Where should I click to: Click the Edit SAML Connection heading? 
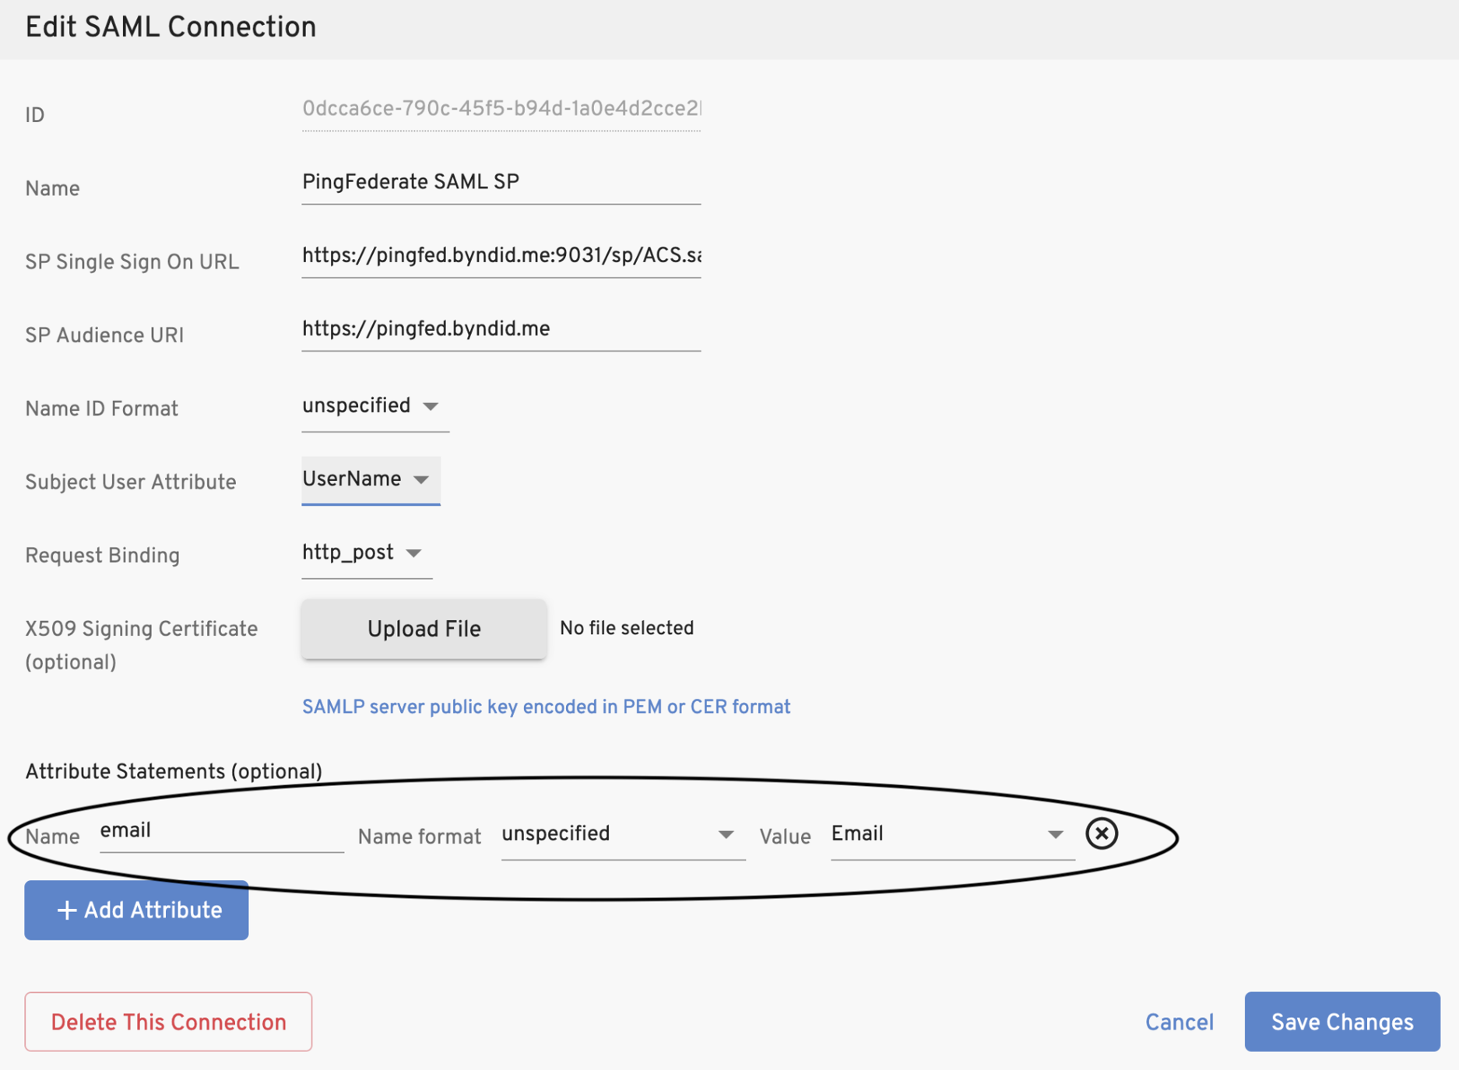tap(171, 28)
